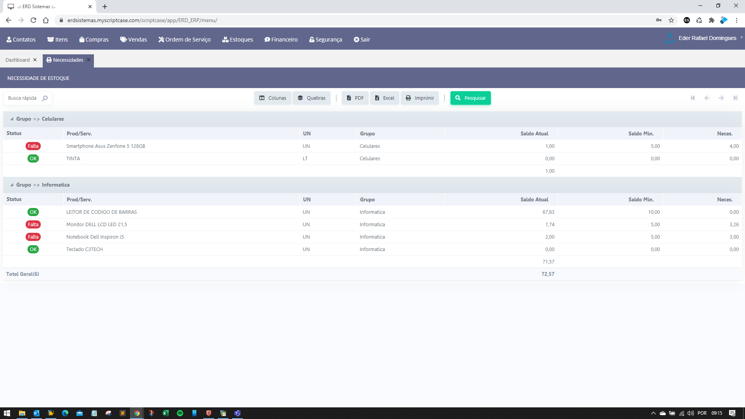Reload the browser page
The image size is (745, 419).
click(33, 20)
